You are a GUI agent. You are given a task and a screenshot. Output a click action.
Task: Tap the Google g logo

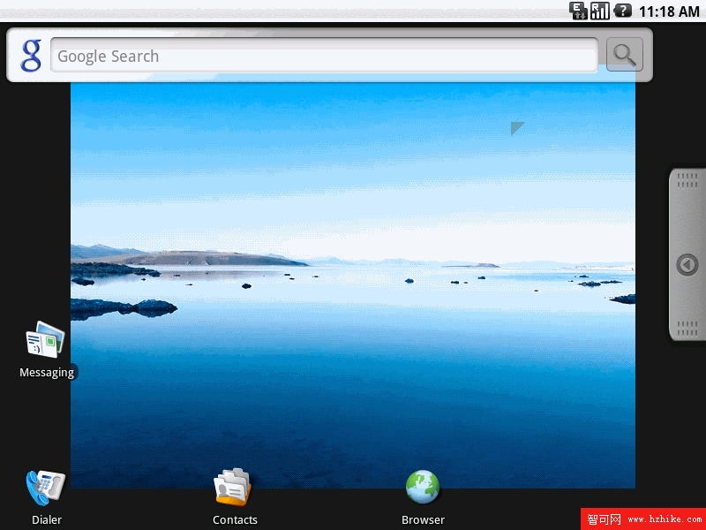coord(31,56)
